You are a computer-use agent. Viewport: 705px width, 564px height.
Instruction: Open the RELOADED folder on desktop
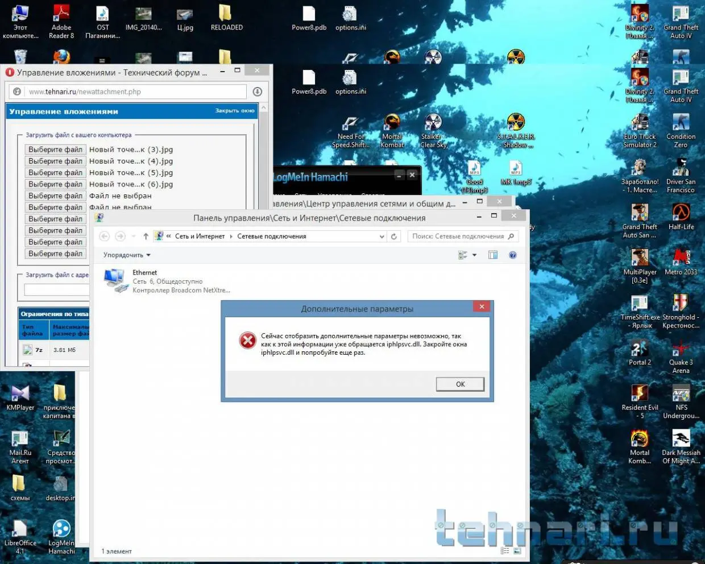point(226,17)
